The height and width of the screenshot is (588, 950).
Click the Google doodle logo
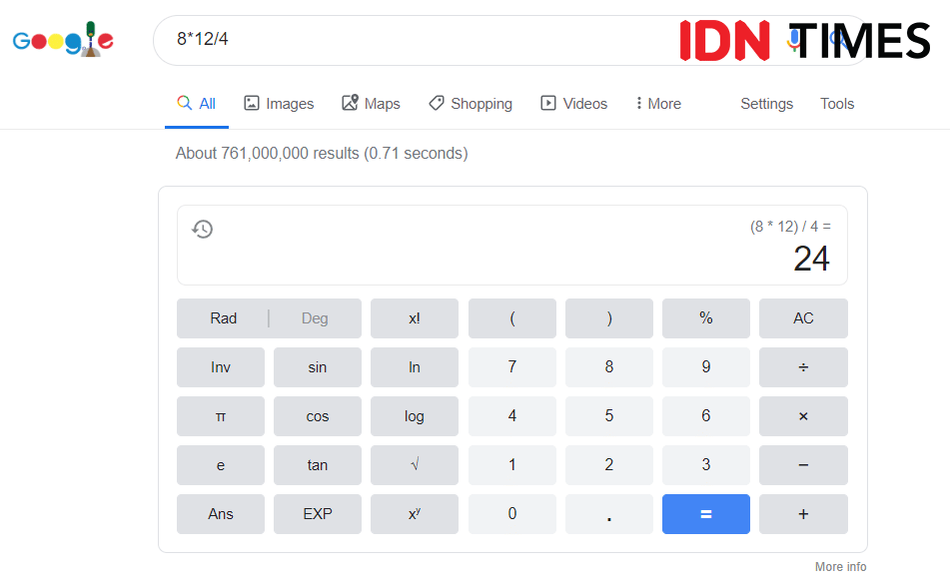(63, 40)
